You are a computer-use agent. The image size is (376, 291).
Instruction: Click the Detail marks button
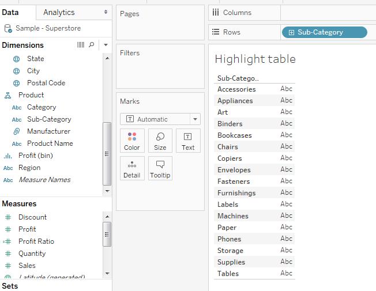tap(132, 168)
